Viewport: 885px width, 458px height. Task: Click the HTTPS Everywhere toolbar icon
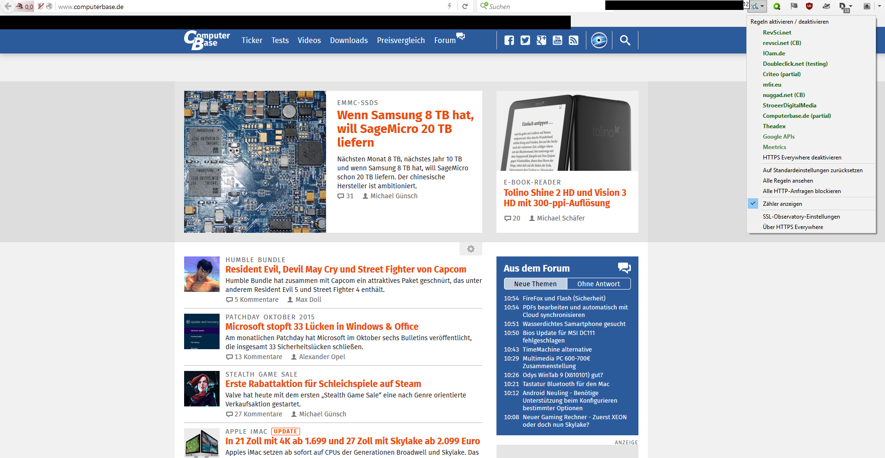[755, 6]
